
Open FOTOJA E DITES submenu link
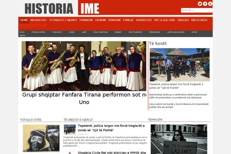point(38,32)
